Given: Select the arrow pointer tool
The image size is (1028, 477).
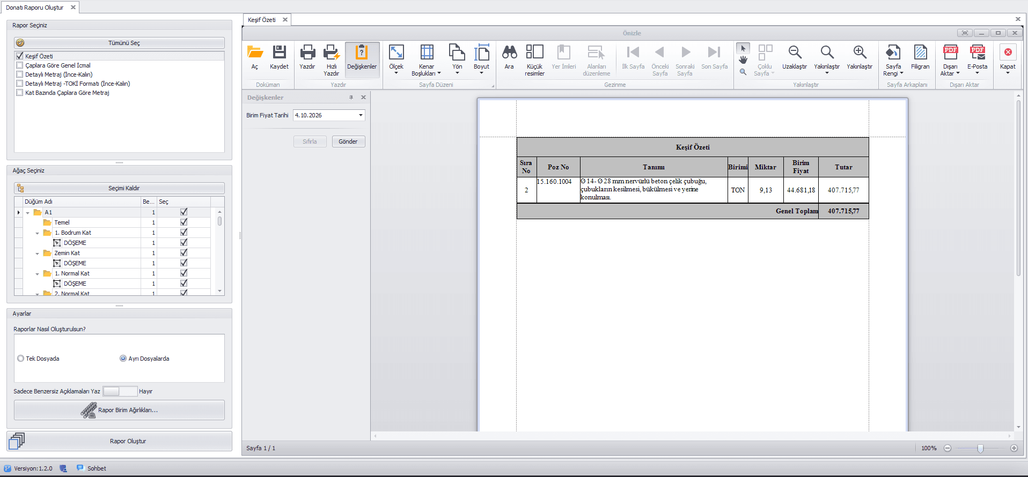Looking at the screenshot, I should 743,49.
